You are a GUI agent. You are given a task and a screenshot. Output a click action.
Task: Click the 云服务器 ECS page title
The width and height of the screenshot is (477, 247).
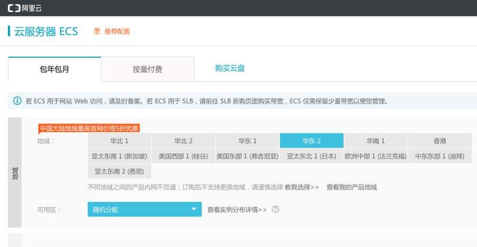pyautogui.click(x=46, y=31)
